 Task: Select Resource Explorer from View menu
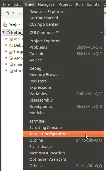pos(63,12)
